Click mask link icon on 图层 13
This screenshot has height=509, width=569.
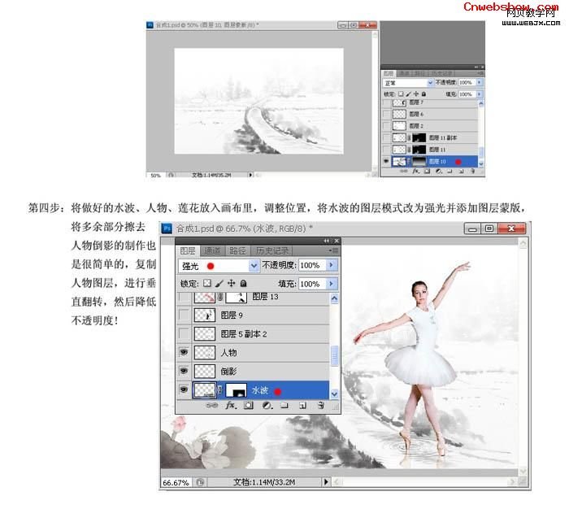tap(220, 298)
